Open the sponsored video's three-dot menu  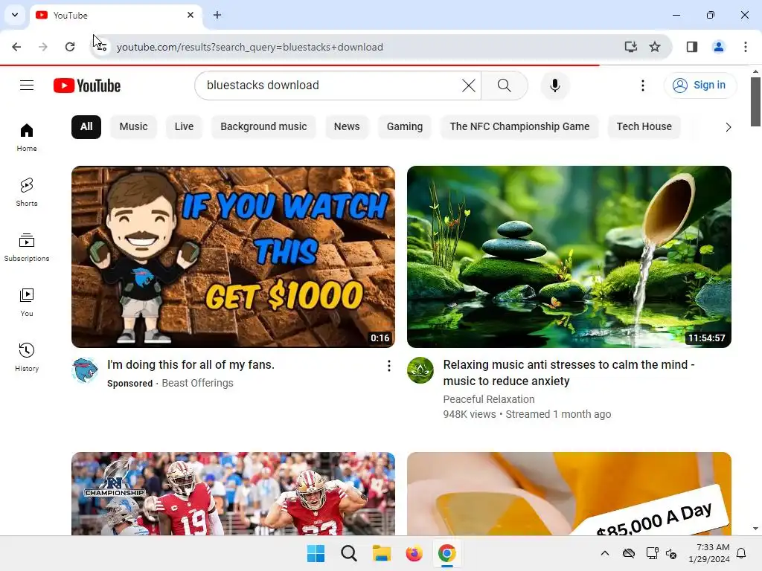click(388, 366)
